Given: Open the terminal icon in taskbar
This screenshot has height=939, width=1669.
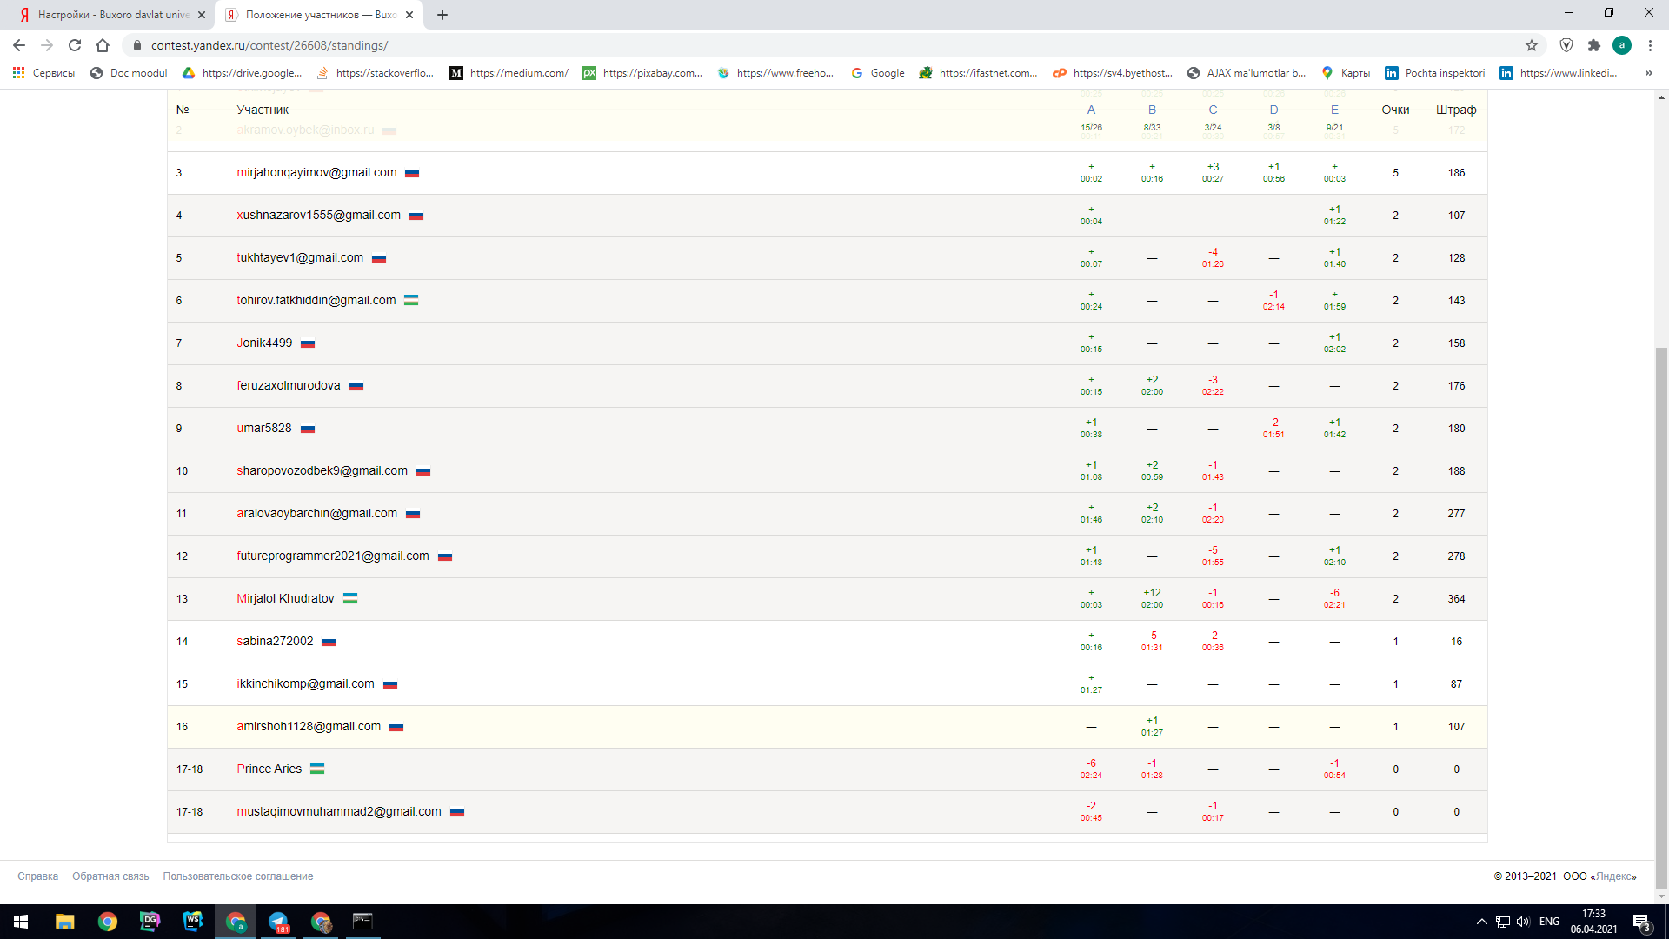Looking at the screenshot, I should tap(362, 922).
